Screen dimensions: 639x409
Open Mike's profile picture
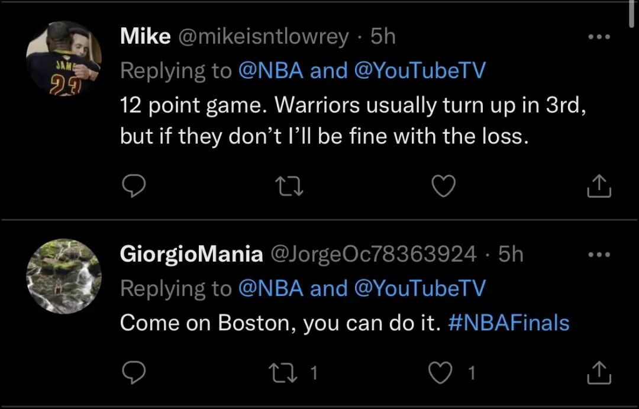[x=64, y=59]
